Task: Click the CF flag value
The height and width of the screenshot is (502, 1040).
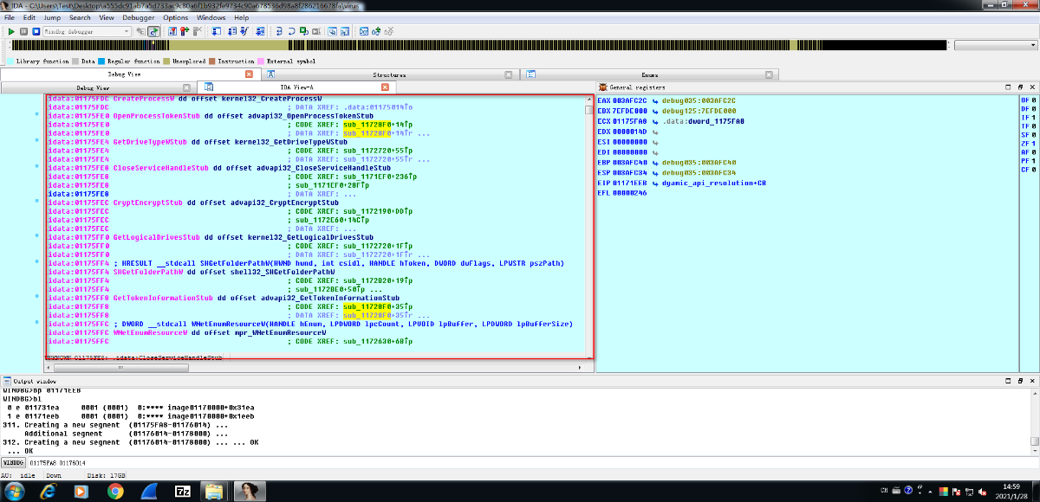Action: 1034,170
